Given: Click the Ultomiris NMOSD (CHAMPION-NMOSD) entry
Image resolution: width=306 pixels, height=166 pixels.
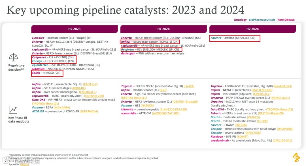Looking at the screenshot, I should click(63, 69).
